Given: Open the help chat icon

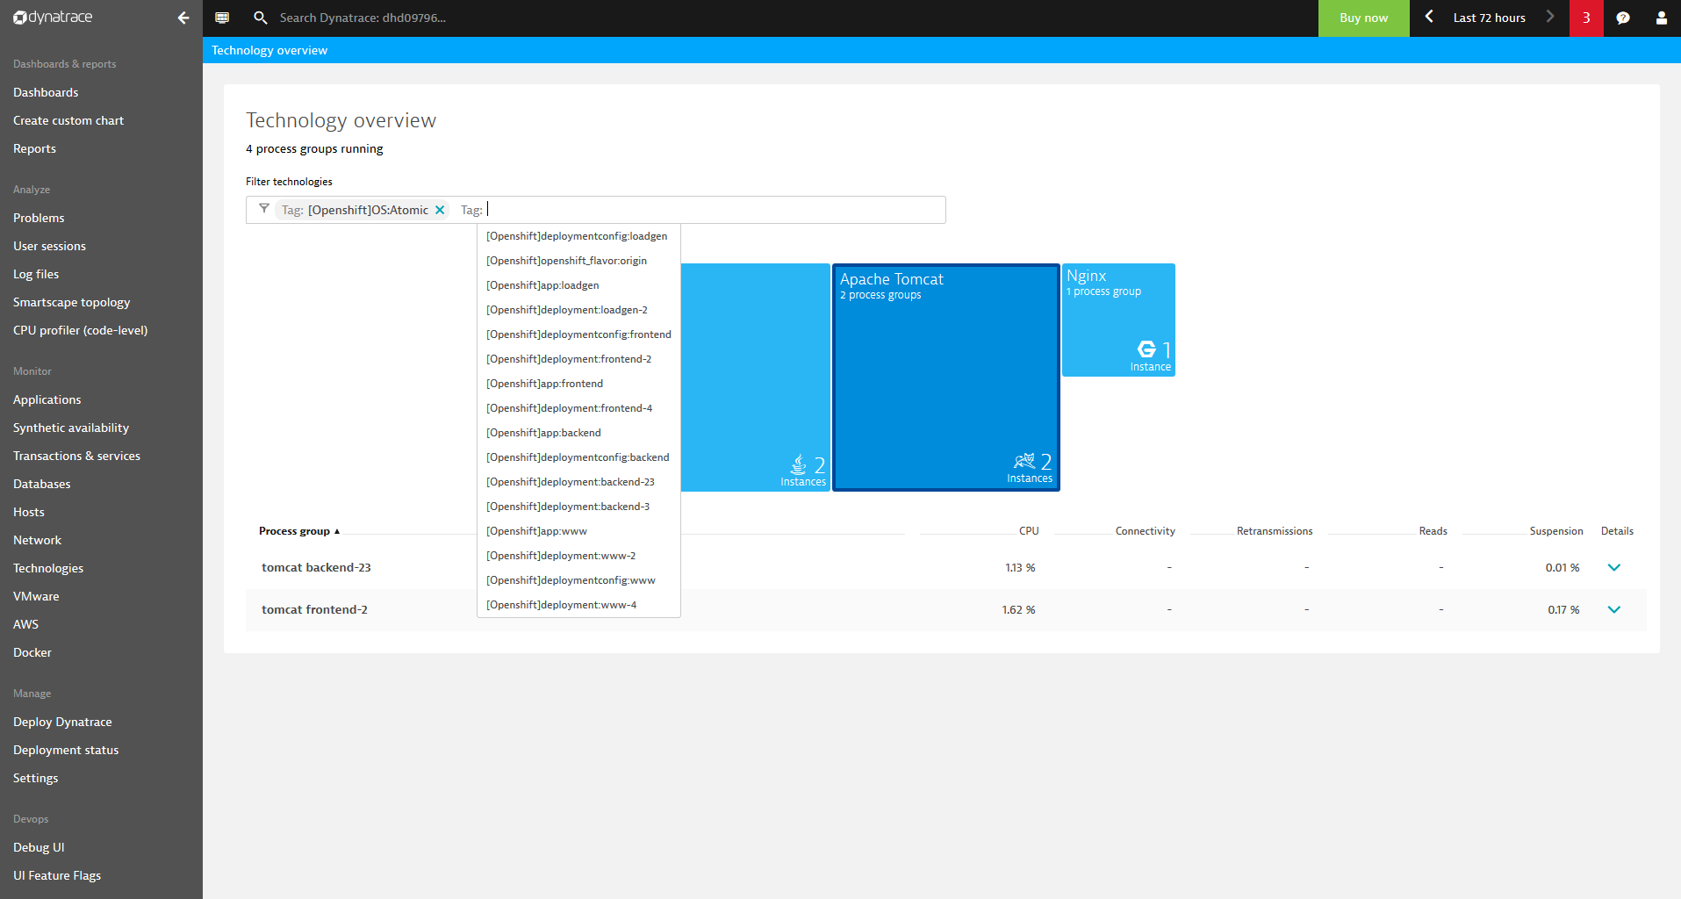Looking at the screenshot, I should coord(1623,18).
